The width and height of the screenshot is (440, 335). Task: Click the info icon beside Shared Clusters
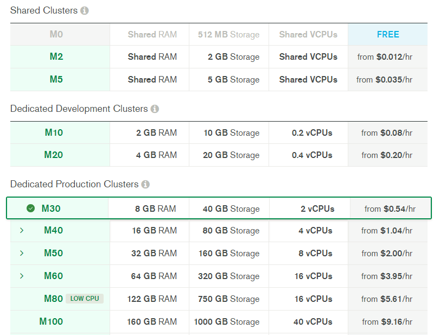85,11
